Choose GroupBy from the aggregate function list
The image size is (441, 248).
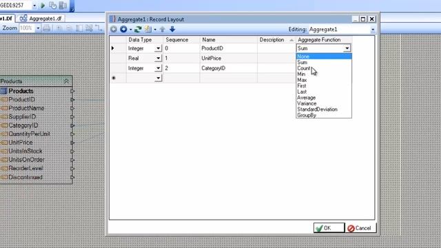324,115
